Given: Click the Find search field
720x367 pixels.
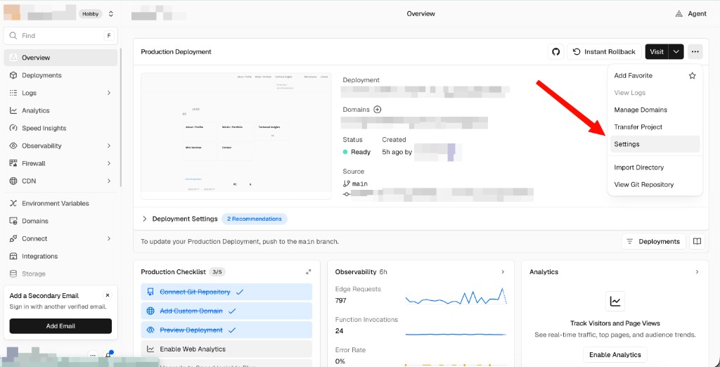Looking at the screenshot, I should pos(60,36).
